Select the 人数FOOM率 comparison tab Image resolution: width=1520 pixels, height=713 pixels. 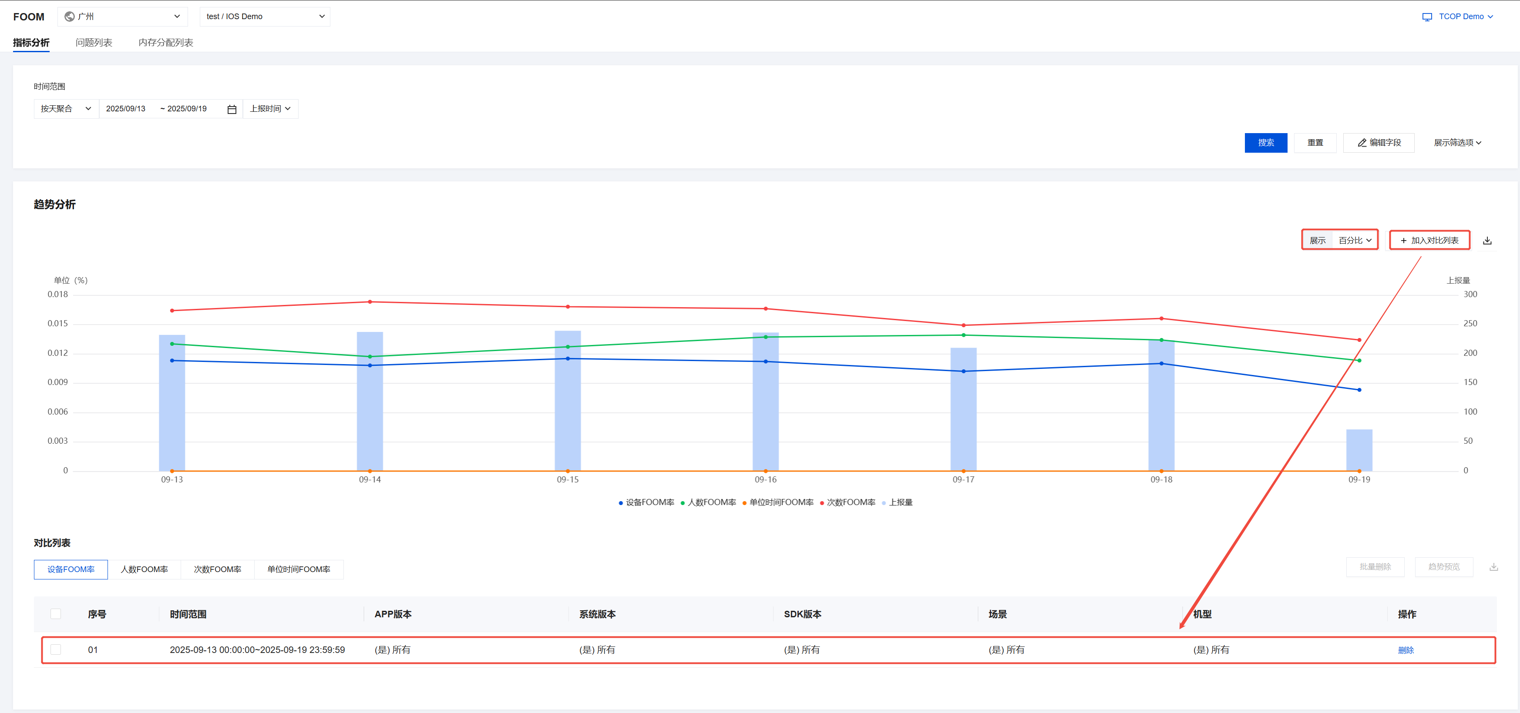click(x=144, y=569)
